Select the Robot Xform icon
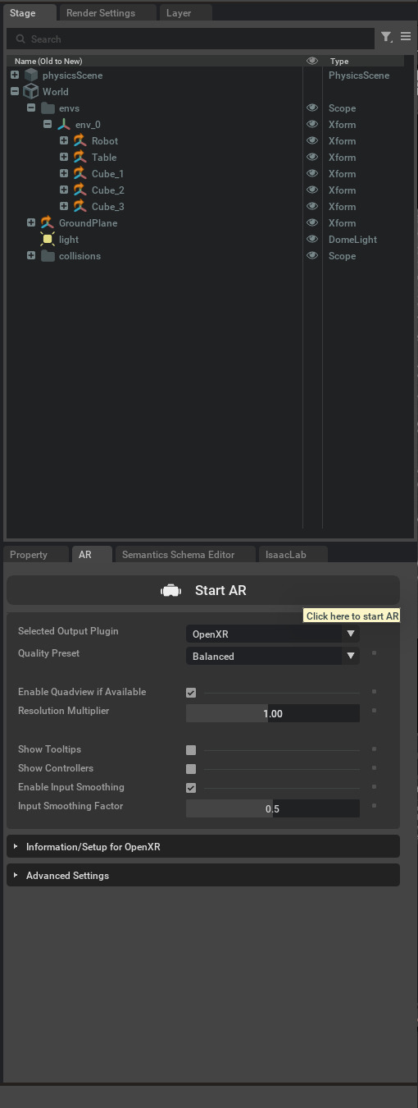 (80, 140)
